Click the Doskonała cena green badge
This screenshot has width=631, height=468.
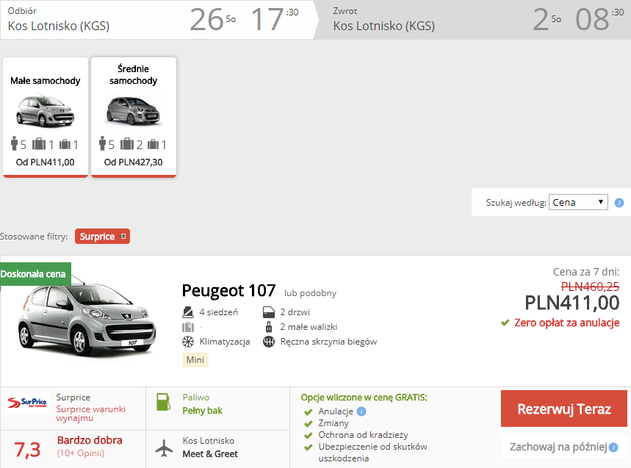pyautogui.click(x=35, y=274)
